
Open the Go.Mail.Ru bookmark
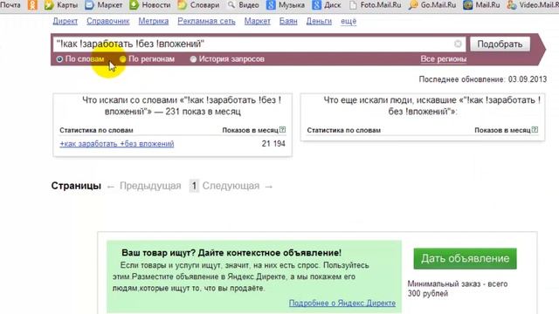click(432, 5)
